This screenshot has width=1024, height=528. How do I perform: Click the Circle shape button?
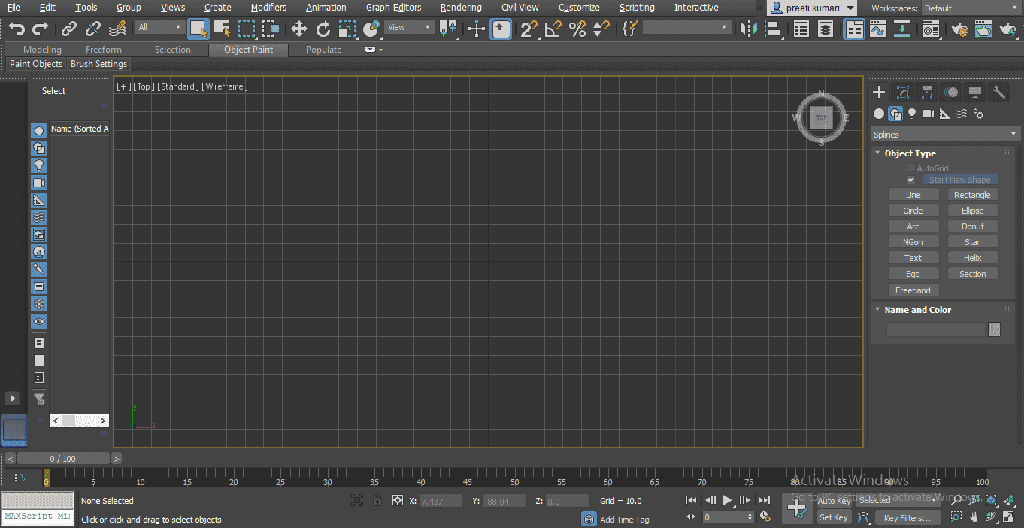tap(913, 210)
